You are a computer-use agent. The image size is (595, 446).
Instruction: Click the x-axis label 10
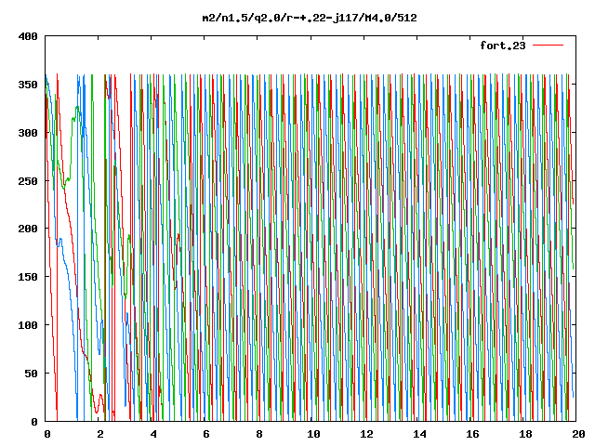[313, 434]
